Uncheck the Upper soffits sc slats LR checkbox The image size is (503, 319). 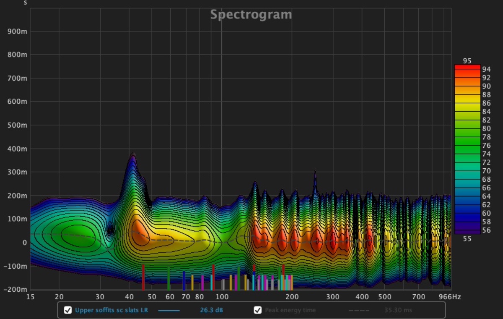[67, 310]
